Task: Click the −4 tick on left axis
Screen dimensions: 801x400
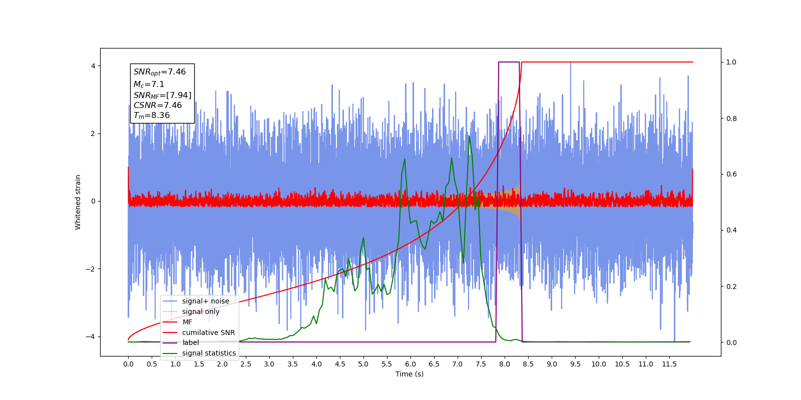Action: (91, 336)
